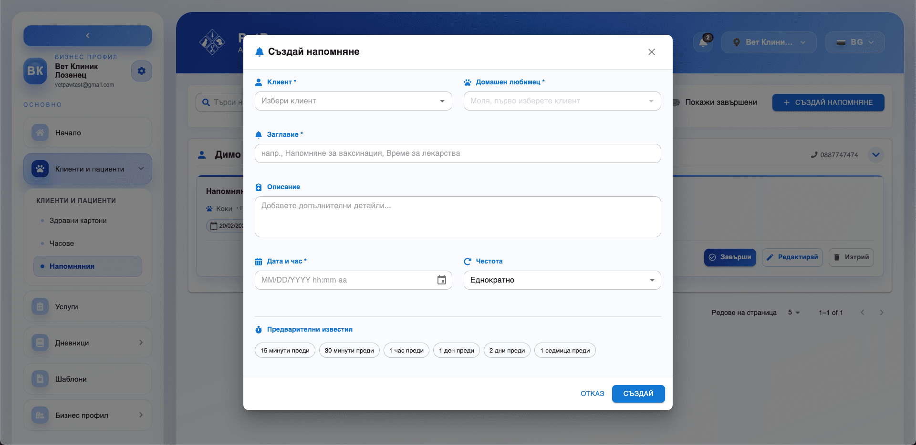Select 1 час преди chip
This screenshot has width=916, height=445.
click(406, 350)
